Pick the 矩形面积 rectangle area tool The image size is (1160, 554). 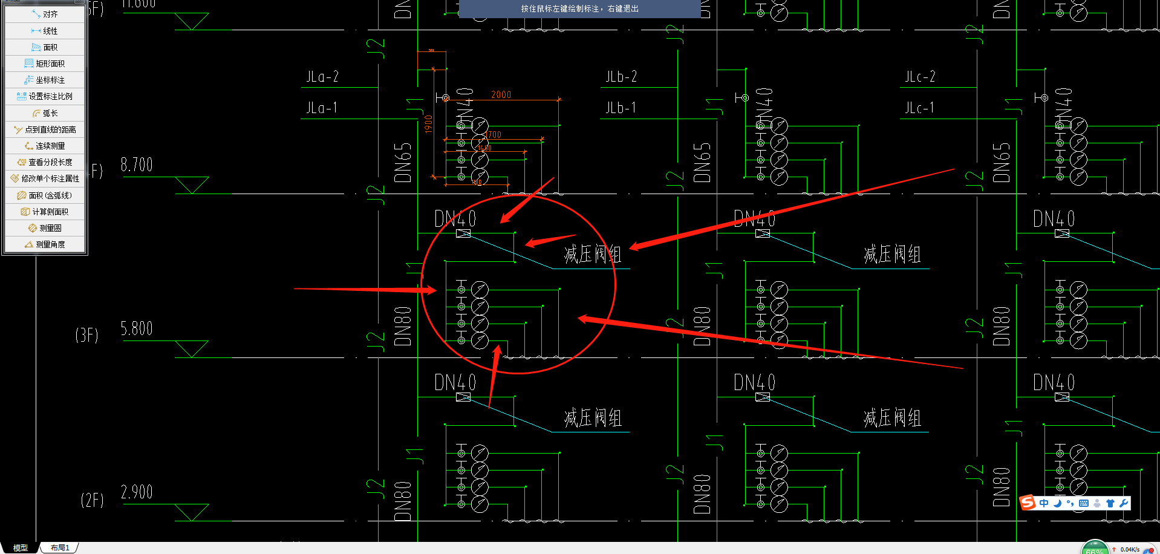(45, 64)
